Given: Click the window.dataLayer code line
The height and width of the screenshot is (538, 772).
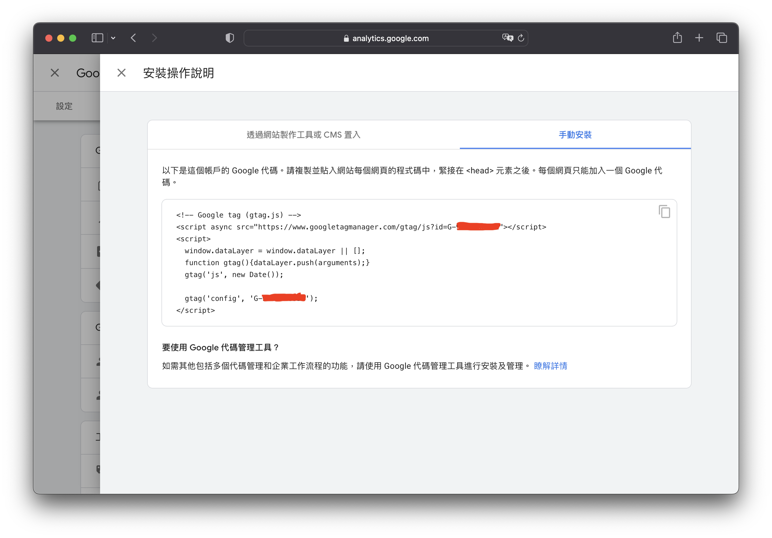Looking at the screenshot, I should 275,251.
